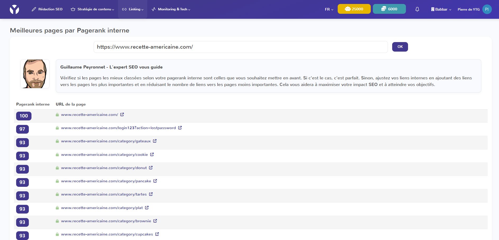Viewport: 499px width, 240px height.
Task: Open the category/pancake link
Action: [x=106, y=181]
